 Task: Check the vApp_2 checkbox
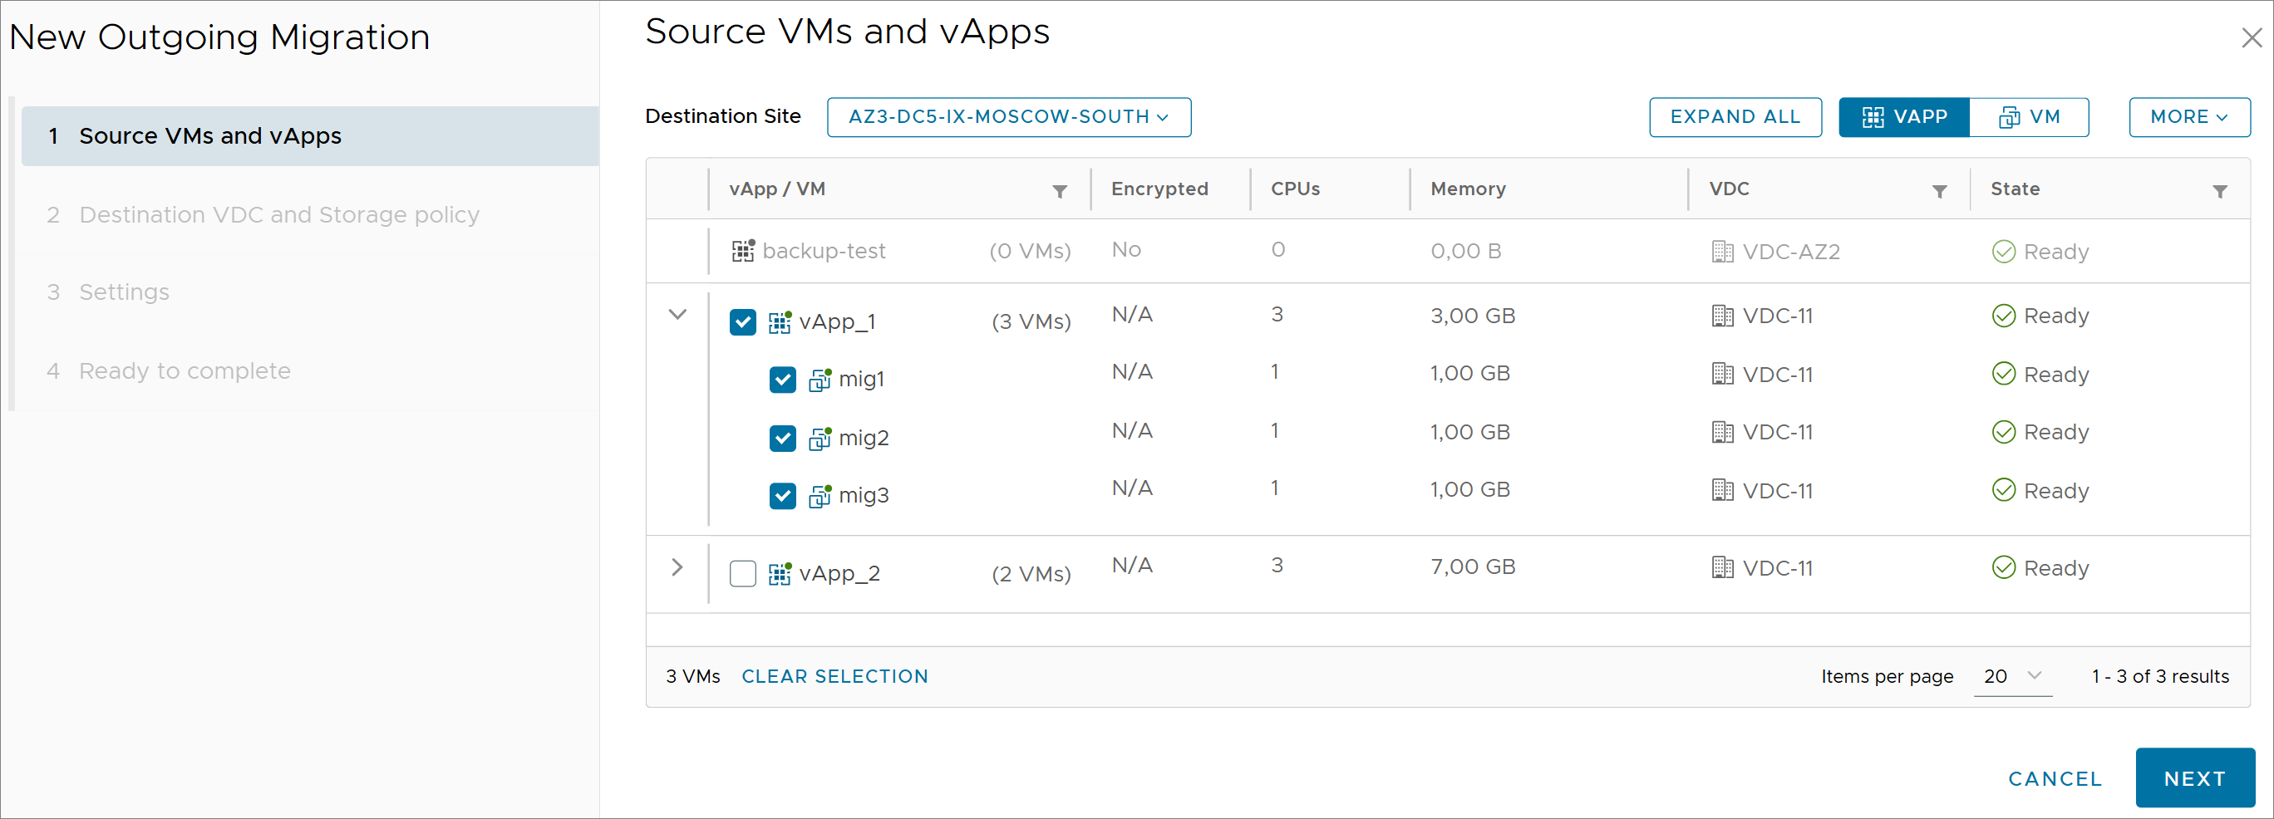click(742, 574)
